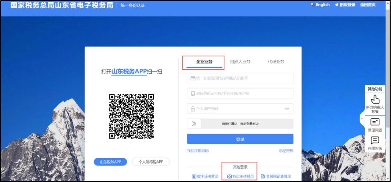
Task: Click the credit card icon in first field
Action: (193, 78)
